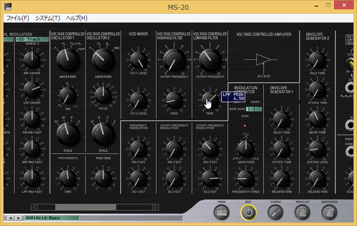The height and width of the screenshot is (226, 357).
Task: Select next program with right arrow button
Action: pos(19,218)
